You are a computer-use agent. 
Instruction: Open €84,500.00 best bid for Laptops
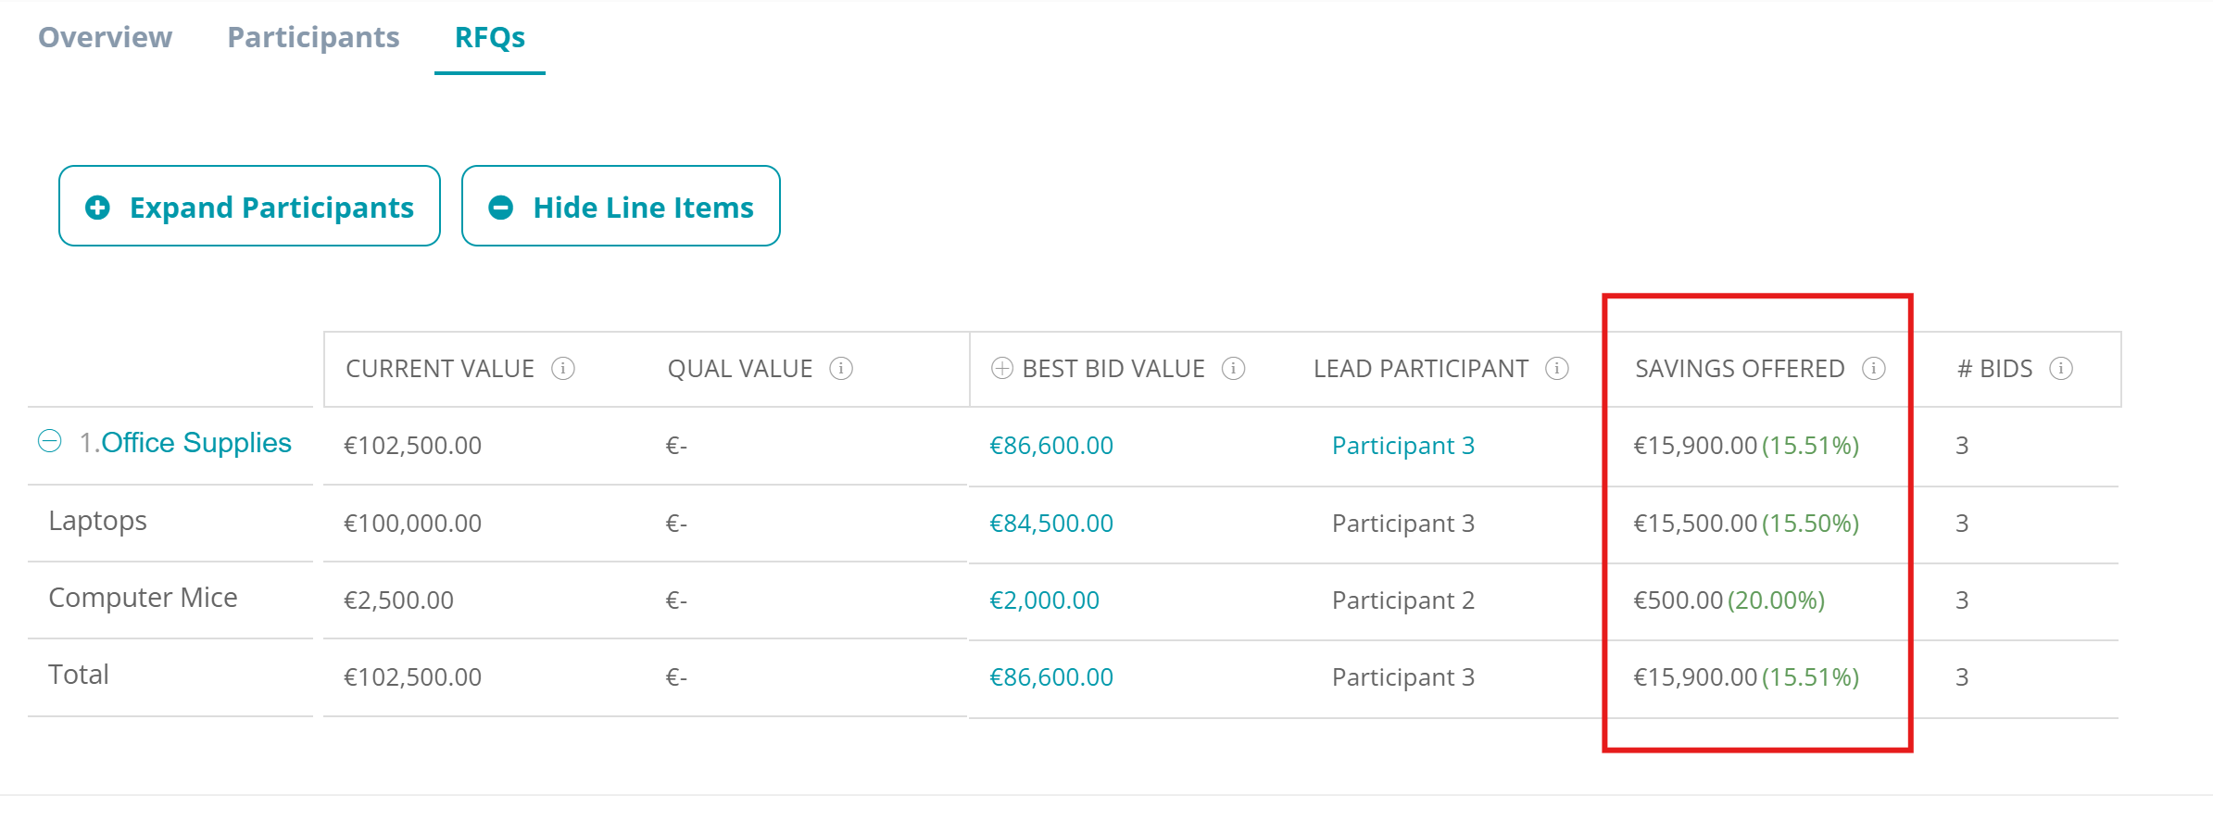1051,524
